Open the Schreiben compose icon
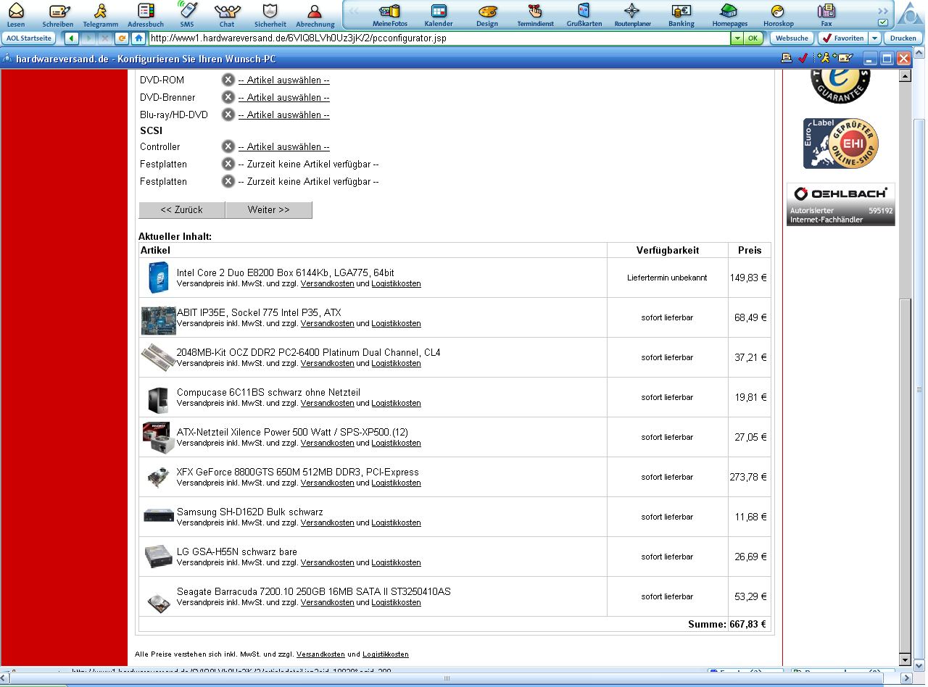Image resolution: width=928 pixels, height=687 pixels. coord(59,11)
